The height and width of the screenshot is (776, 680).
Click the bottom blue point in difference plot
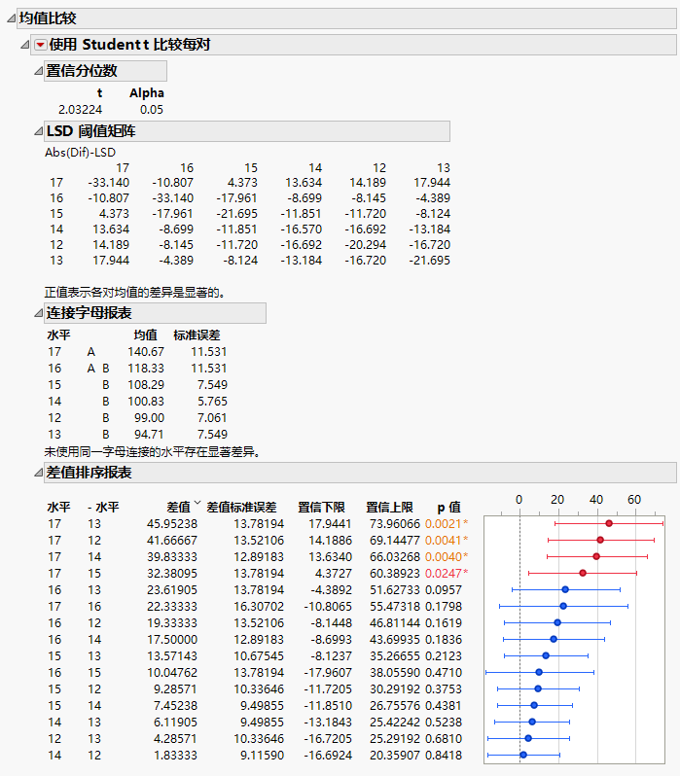click(x=523, y=755)
